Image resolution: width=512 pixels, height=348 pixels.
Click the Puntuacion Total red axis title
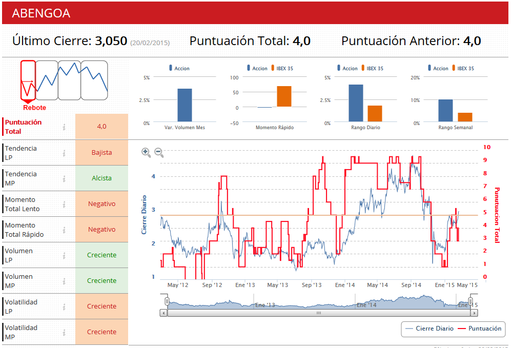point(497,215)
